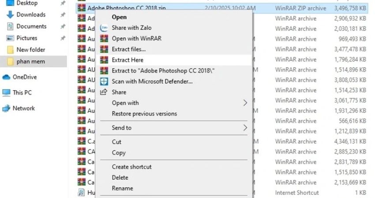Image resolution: width=375 pixels, height=198 pixels.
Task: Choose Rename from the context menu
Action: [122, 188]
